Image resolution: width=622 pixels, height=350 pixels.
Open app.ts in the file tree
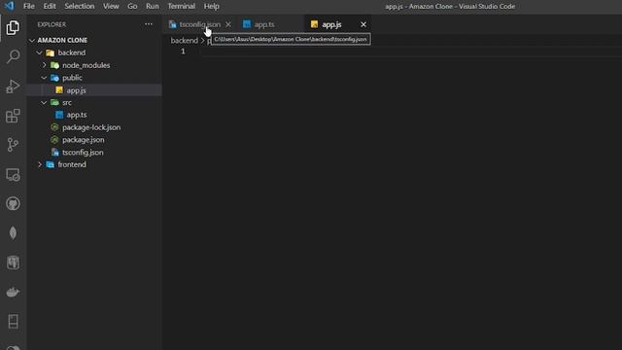pos(77,115)
